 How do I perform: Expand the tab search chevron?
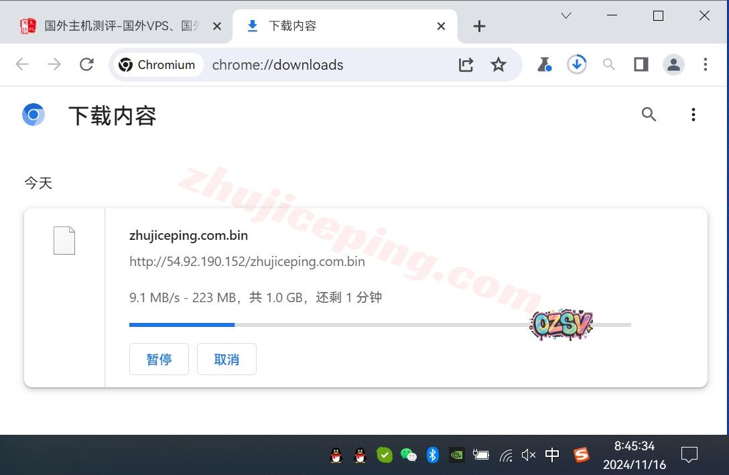coord(566,15)
